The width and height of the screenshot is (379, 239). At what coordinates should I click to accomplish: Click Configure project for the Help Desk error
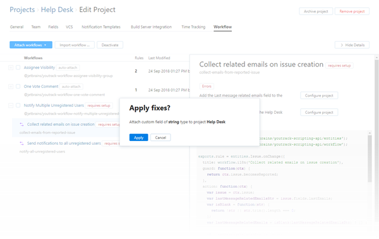coord(319,113)
